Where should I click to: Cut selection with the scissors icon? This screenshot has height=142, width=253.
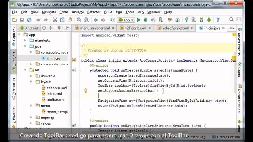point(55,20)
